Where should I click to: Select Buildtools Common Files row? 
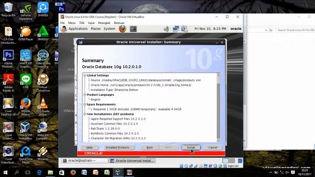coord(115,133)
